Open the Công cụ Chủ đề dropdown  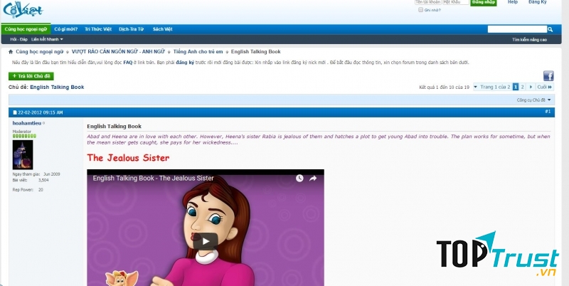533,100
